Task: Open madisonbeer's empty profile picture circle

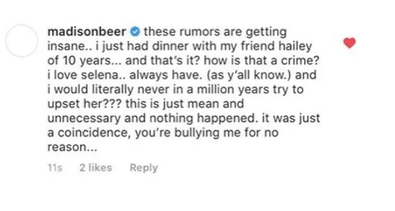Action: pos(22,40)
